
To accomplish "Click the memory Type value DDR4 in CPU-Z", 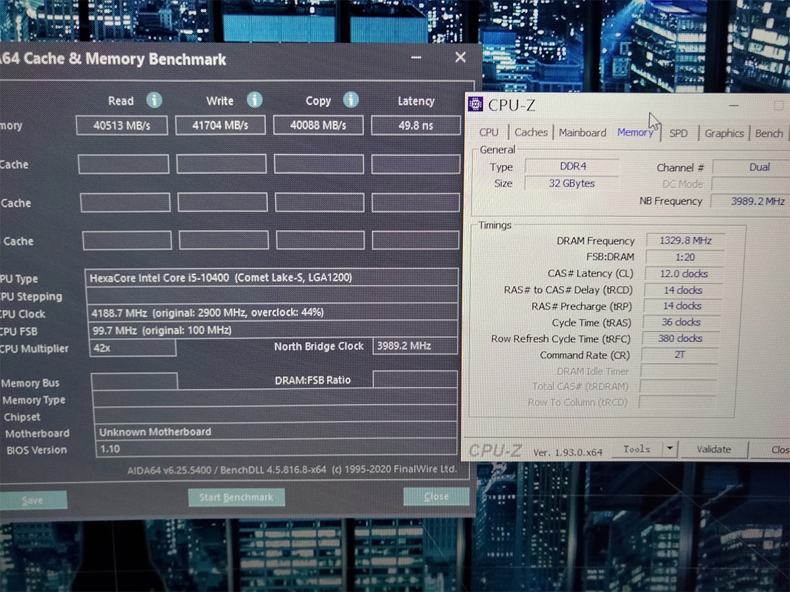I will tap(571, 167).
